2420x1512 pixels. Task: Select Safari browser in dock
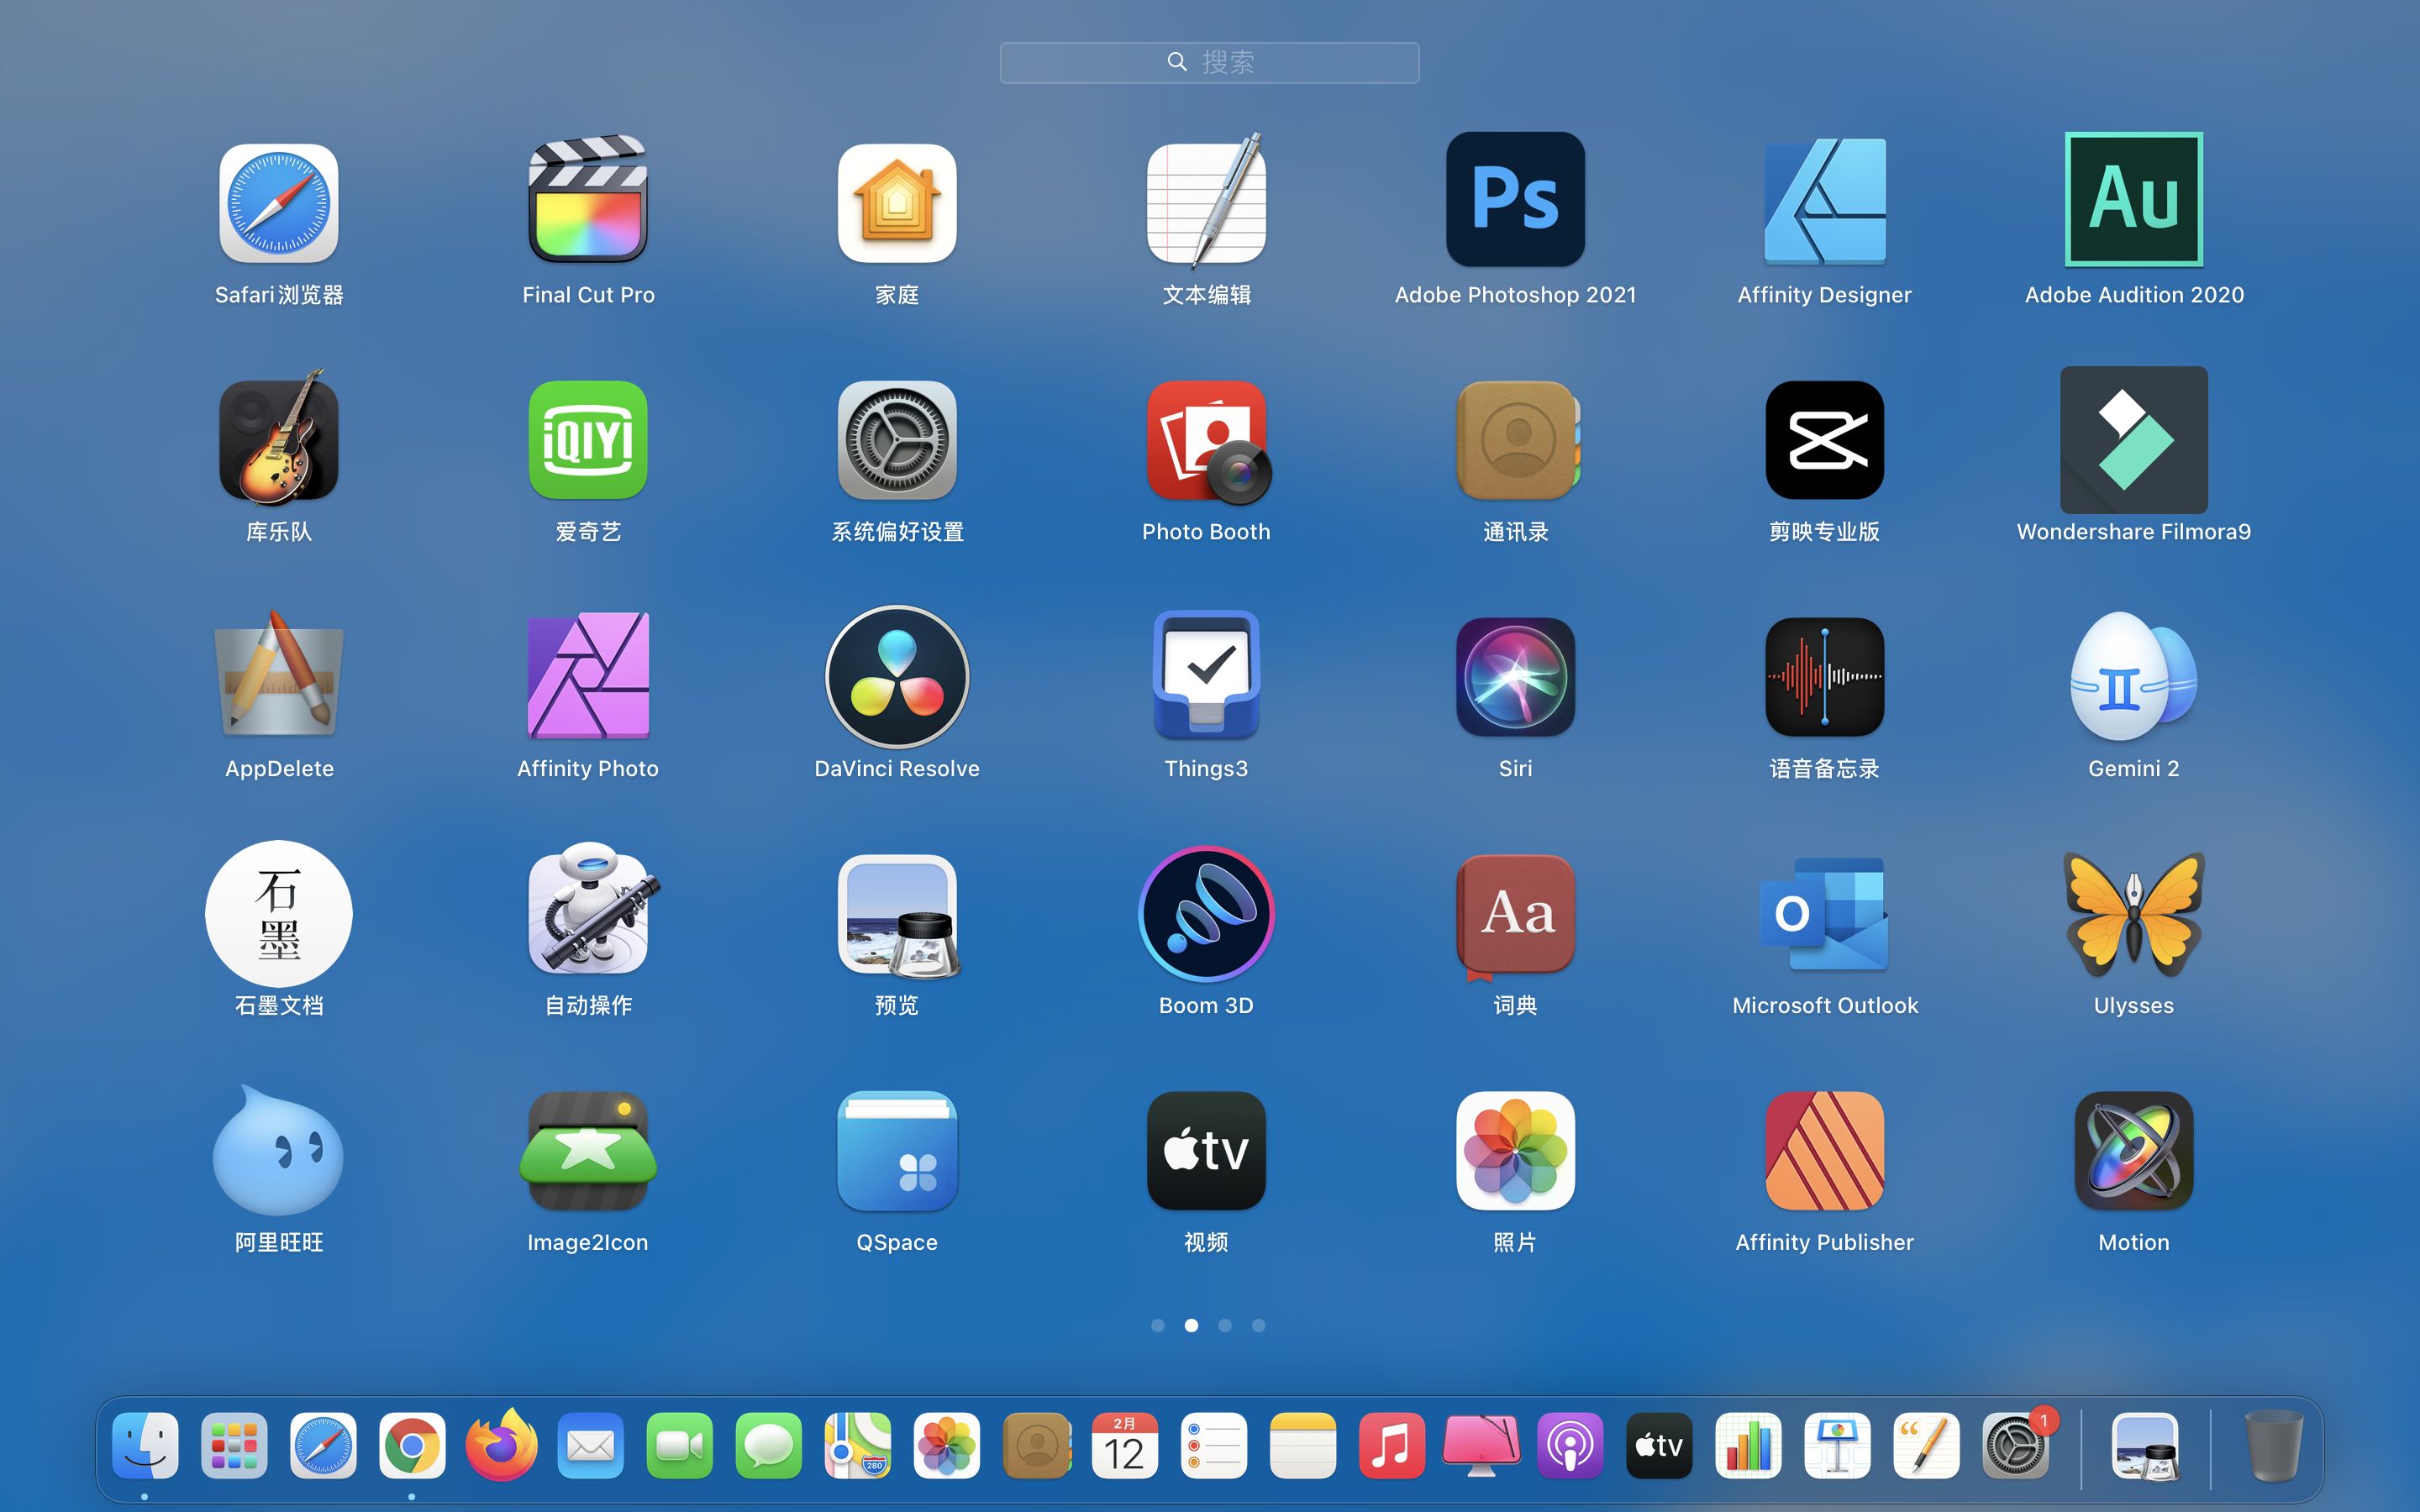[323, 1447]
